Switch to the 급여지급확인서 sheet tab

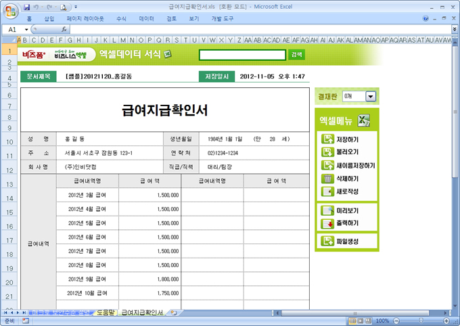coord(142,312)
